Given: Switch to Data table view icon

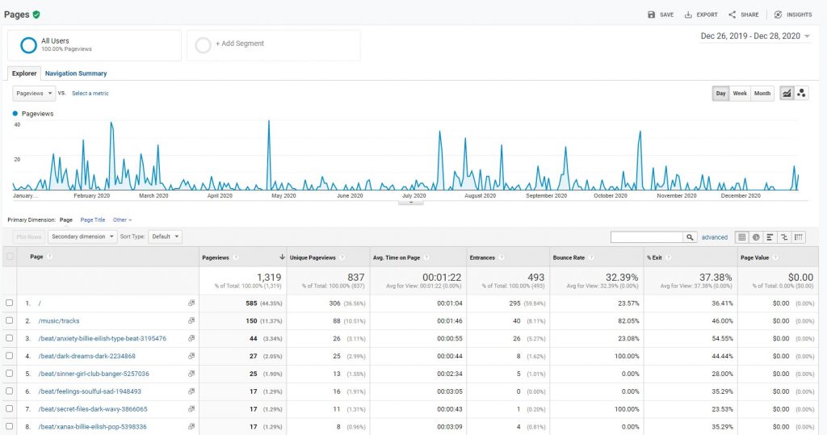Looking at the screenshot, I should (742, 237).
